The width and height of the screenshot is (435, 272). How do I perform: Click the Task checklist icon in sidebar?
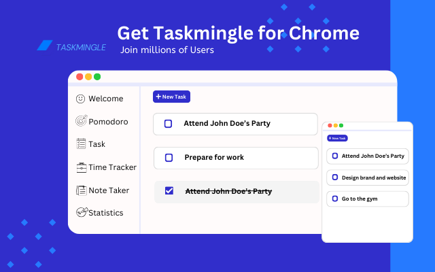(81, 143)
